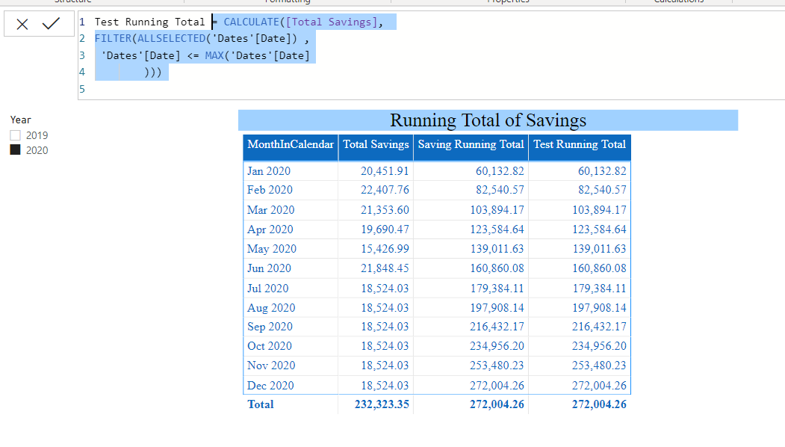Select the Apr 2020 row label

coord(270,229)
